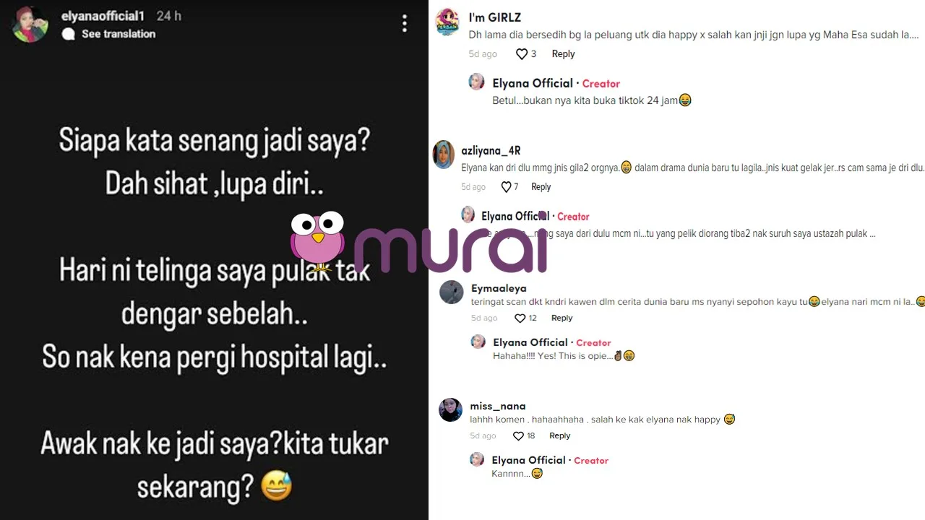Like miss_nana's comment with the heart icon
This screenshot has width=925, height=520.
click(518, 436)
